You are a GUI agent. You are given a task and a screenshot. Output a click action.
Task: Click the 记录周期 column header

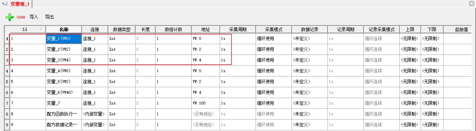(x=346, y=29)
